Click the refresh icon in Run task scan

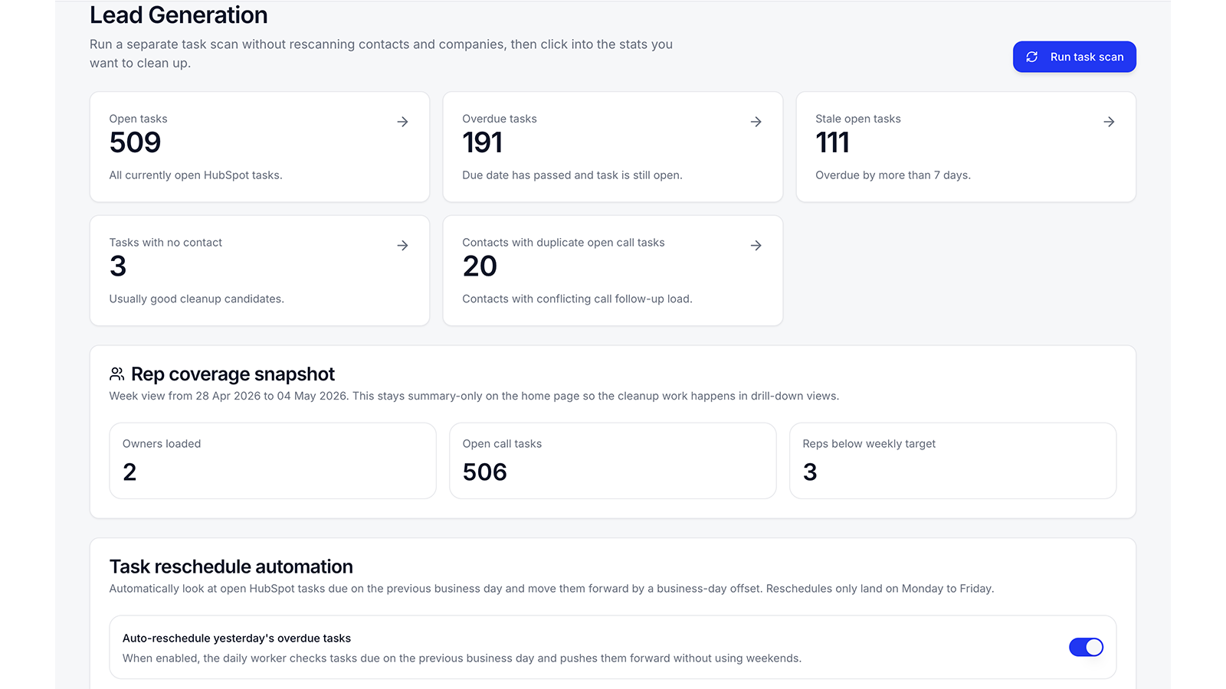click(1032, 57)
